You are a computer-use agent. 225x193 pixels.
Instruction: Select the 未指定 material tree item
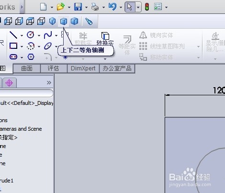tap(9, 137)
